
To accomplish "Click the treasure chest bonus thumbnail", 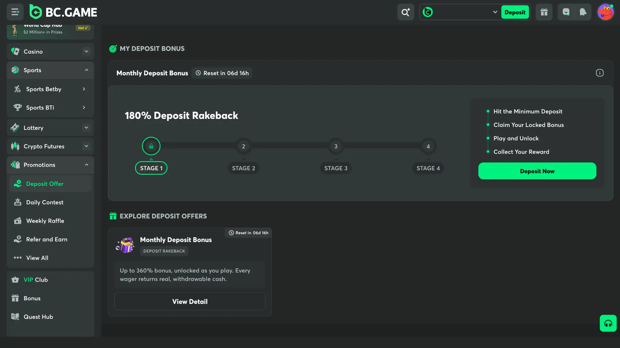I will point(125,245).
